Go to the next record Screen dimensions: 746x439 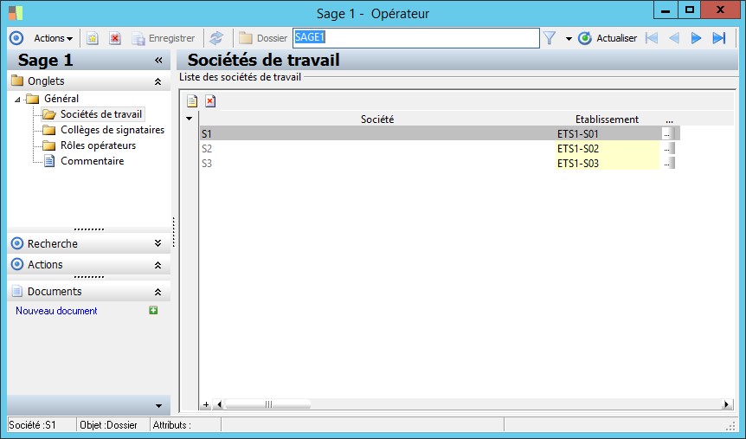[696, 38]
